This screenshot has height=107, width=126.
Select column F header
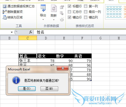click(x=82, y=38)
